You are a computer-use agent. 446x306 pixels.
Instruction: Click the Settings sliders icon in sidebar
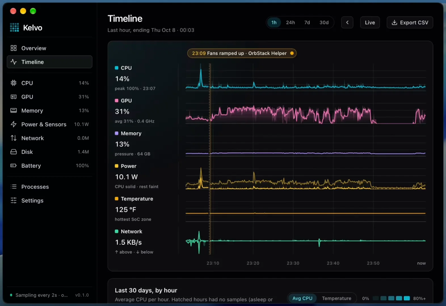tap(14, 201)
